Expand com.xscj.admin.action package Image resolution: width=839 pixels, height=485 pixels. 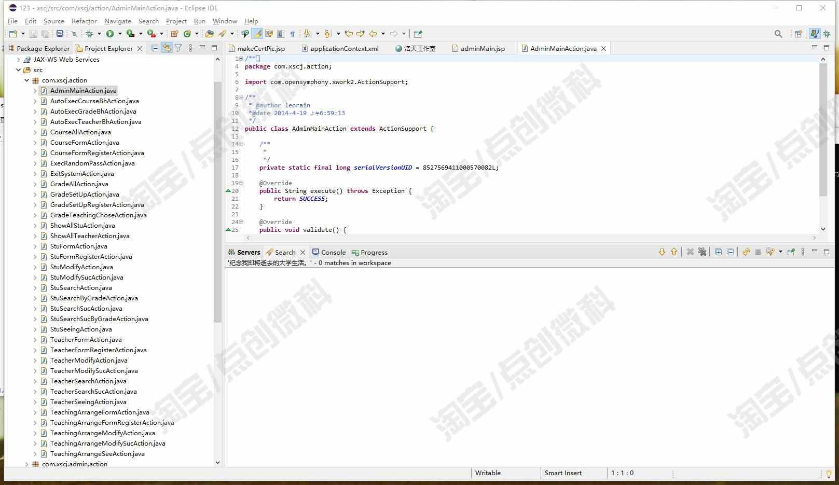pyautogui.click(x=26, y=464)
